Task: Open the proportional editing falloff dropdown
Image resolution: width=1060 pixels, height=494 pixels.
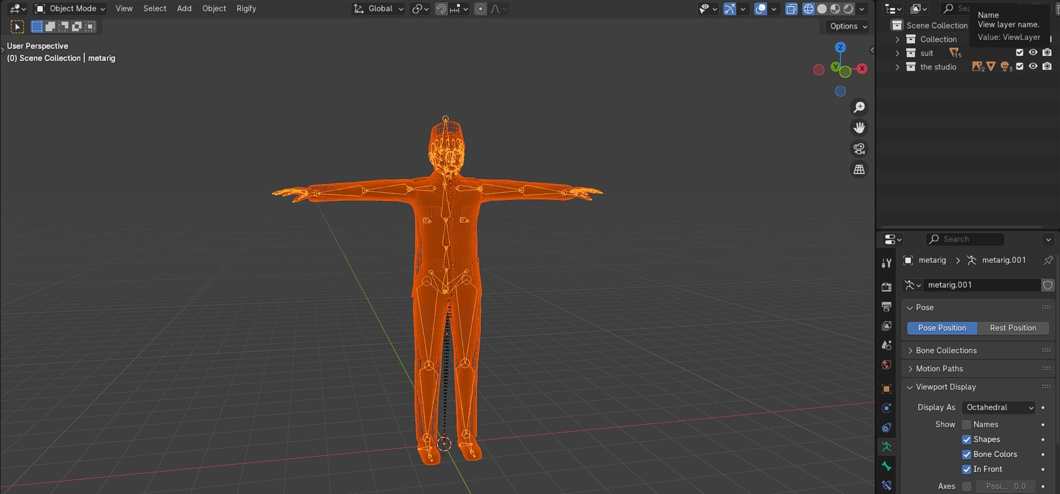Action: point(498,8)
